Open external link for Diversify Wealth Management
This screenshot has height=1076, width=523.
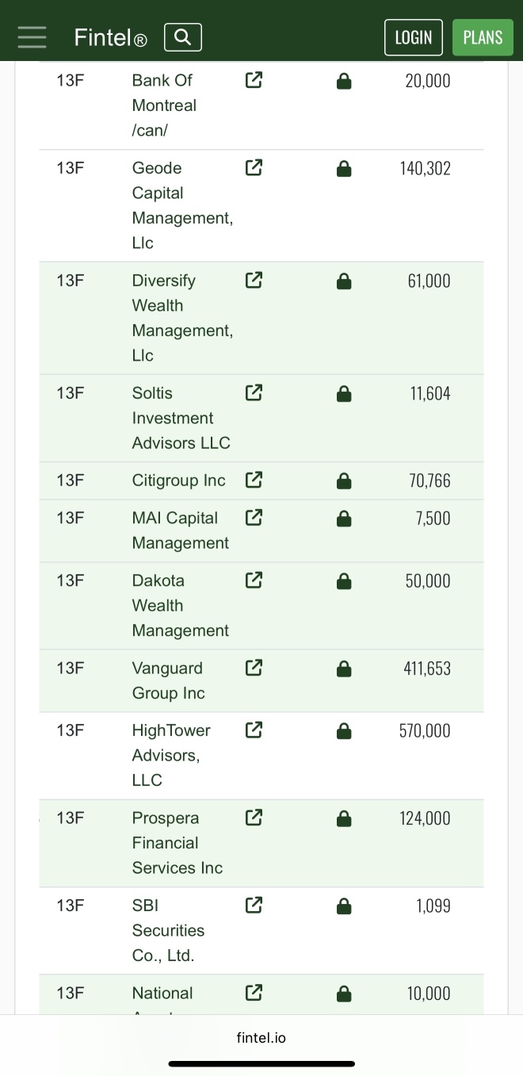(254, 281)
